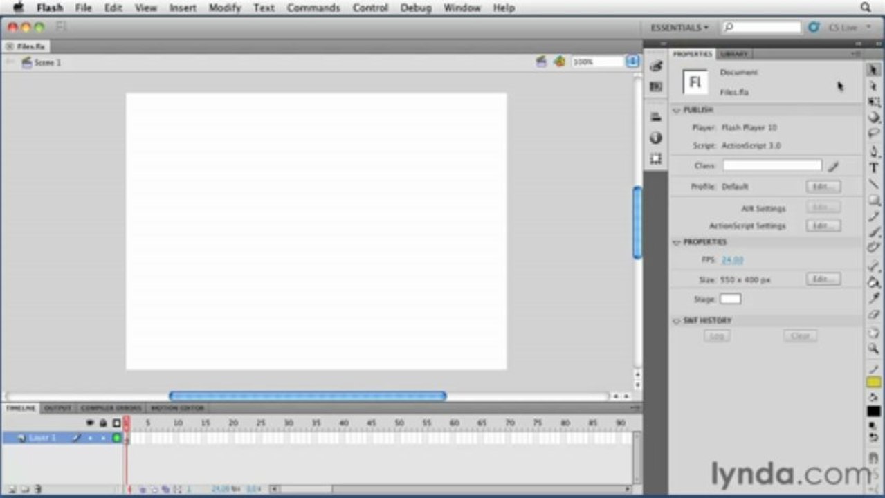Toggle Layer 1 green outline square
Image resolution: width=885 pixels, height=498 pixels.
click(116, 438)
